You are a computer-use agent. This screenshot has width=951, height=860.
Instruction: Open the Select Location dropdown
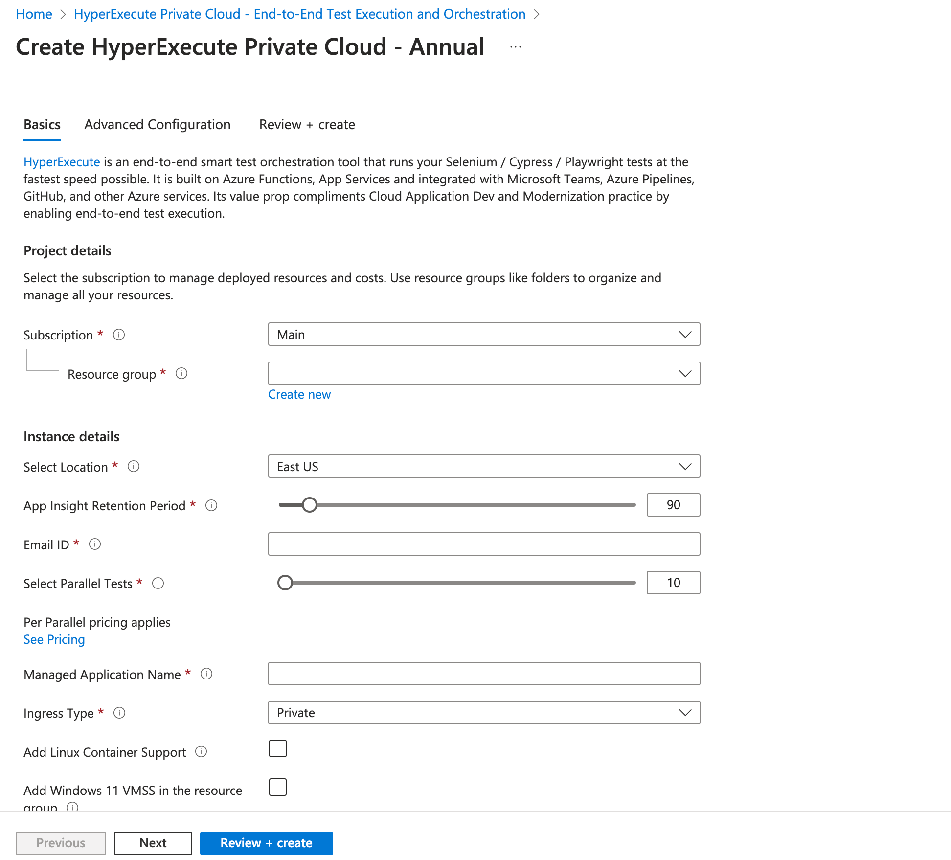pos(484,467)
